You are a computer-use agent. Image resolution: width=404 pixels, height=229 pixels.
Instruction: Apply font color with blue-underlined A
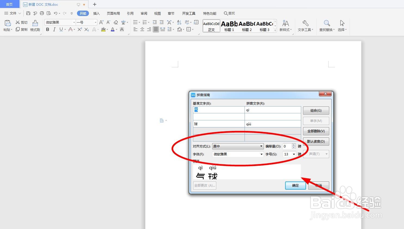pyautogui.click(x=113, y=29)
